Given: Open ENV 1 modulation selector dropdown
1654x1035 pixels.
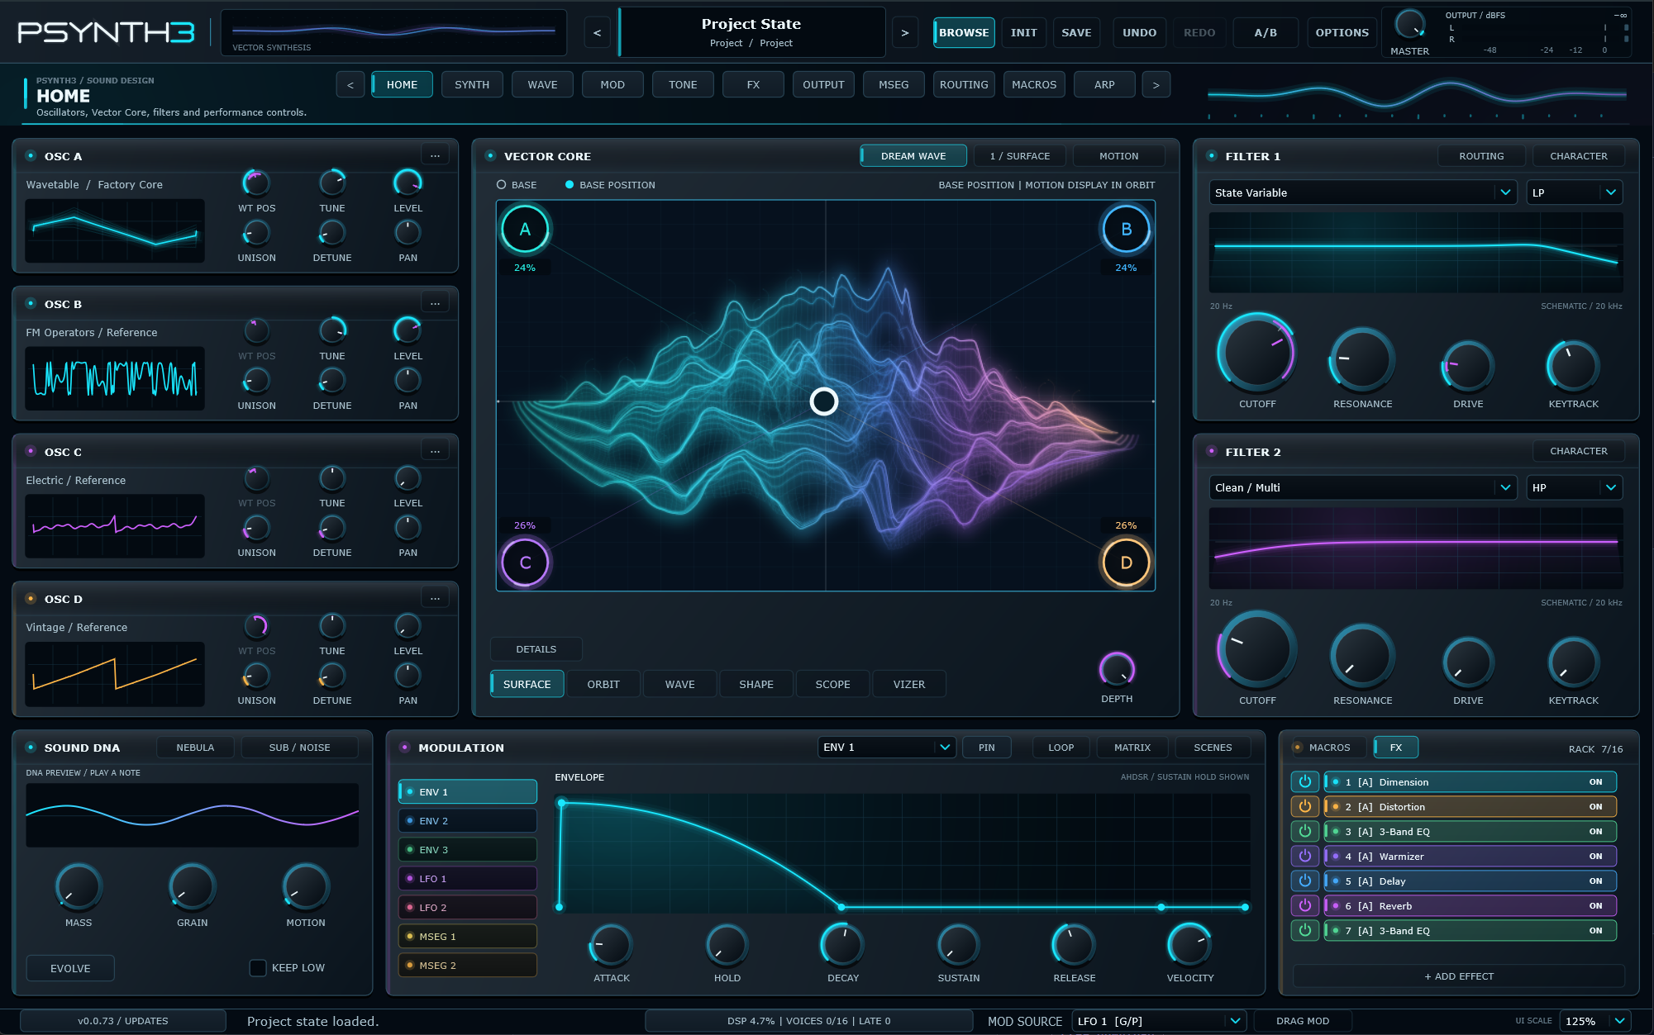Looking at the screenshot, I should pyautogui.click(x=887, y=747).
